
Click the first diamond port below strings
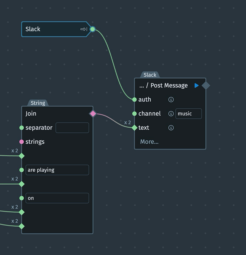point(22,156)
